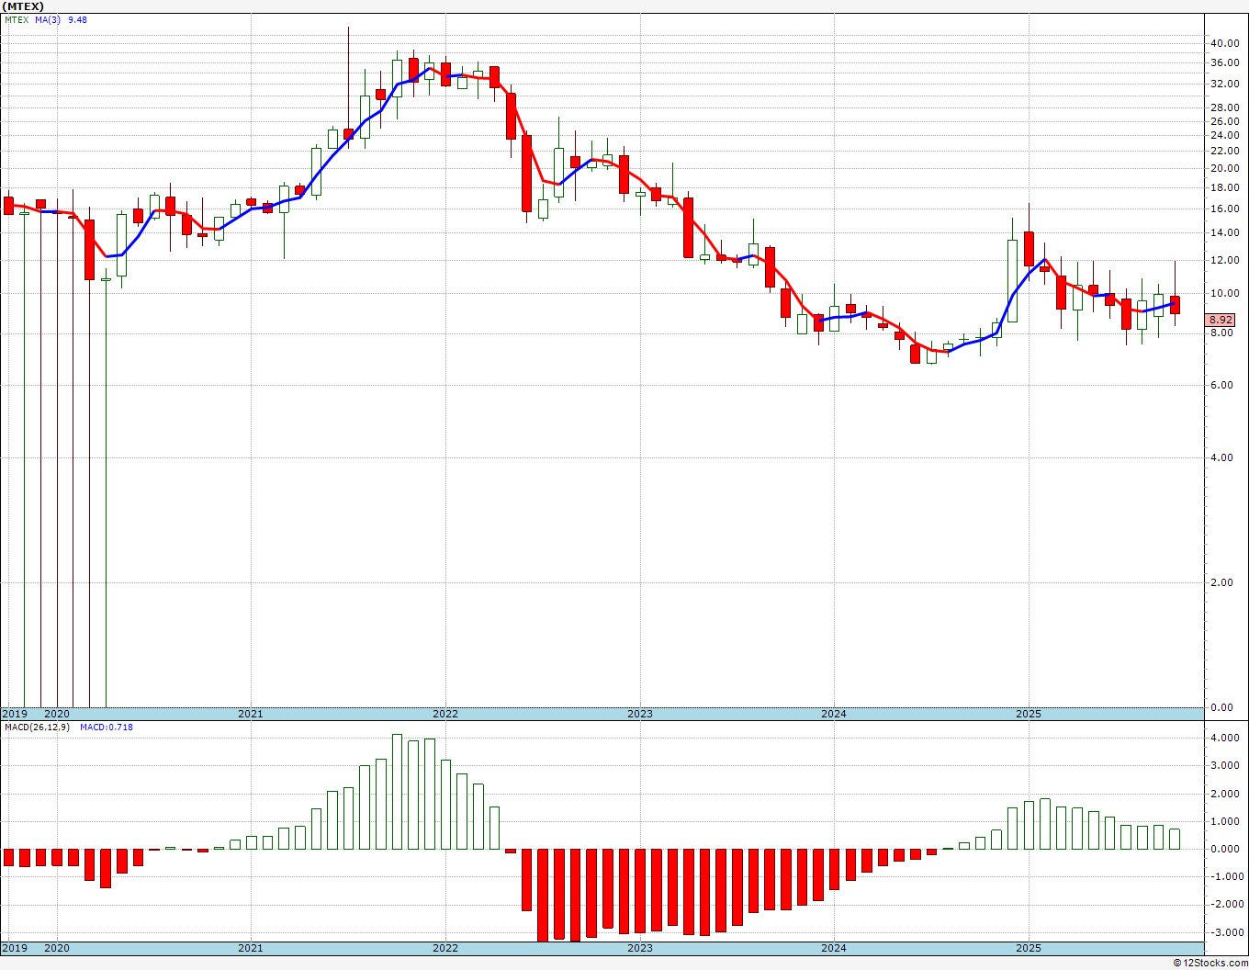Select the 24.00 price level
The height and width of the screenshot is (970, 1249).
point(1224,135)
